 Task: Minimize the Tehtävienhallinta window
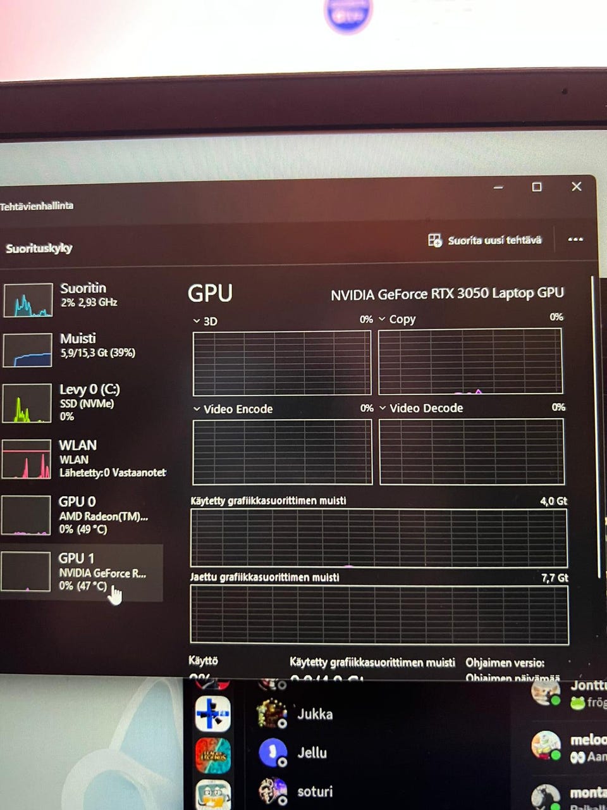tap(498, 187)
